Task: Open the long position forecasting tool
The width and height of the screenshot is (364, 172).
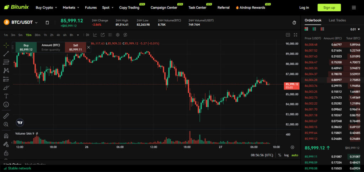Action: point(6,79)
